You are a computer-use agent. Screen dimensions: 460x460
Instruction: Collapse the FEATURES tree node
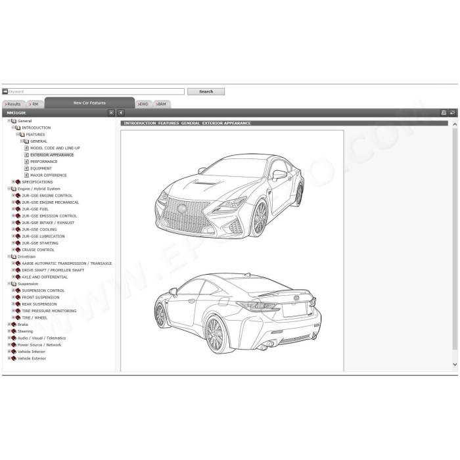tap(17, 134)
